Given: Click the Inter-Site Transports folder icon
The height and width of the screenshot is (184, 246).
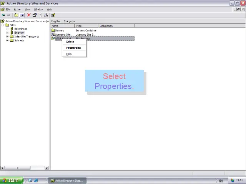Looking at the screenshot, I should point(12,36).
